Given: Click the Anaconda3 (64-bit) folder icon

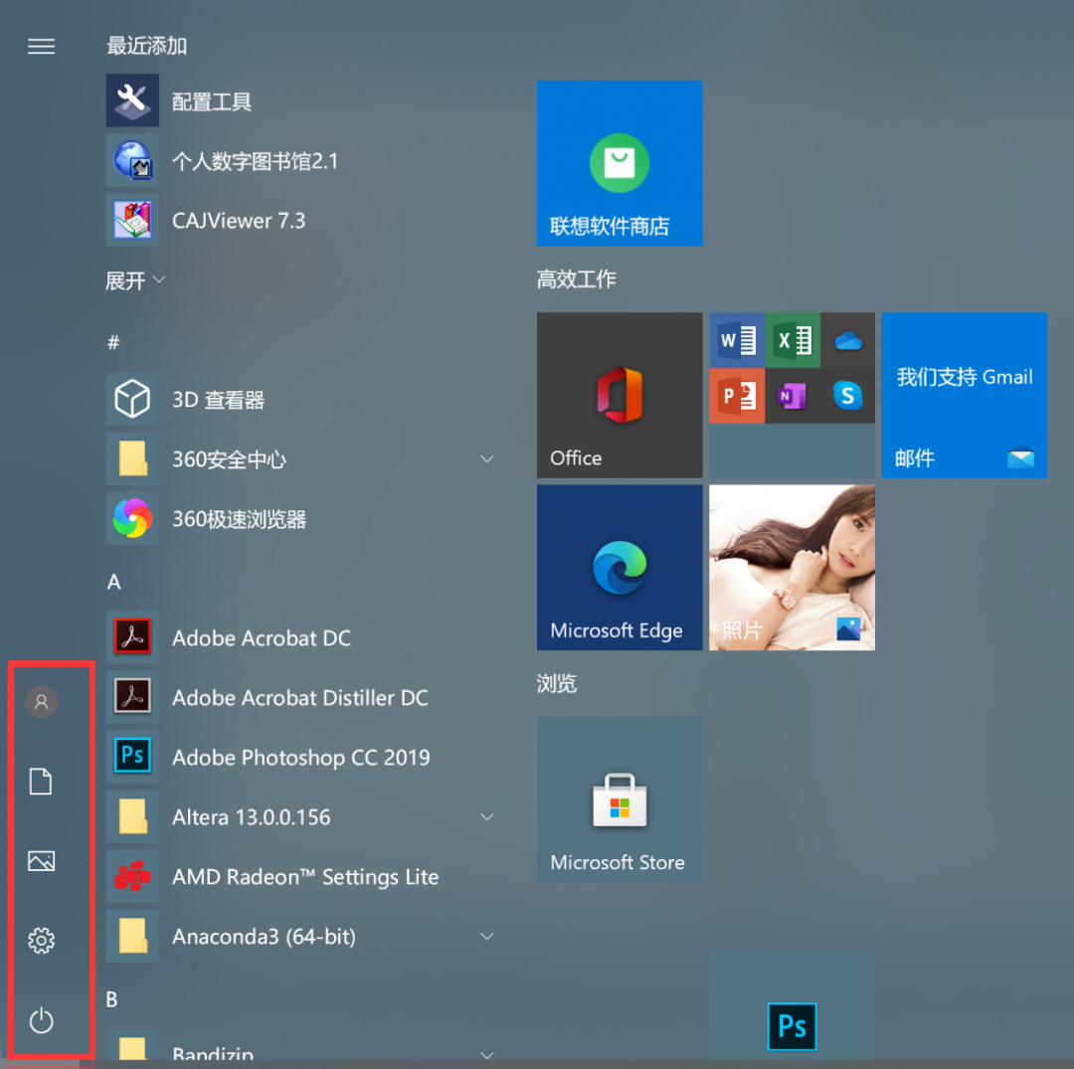Looking at the screenshot, I should click(132, 936).
